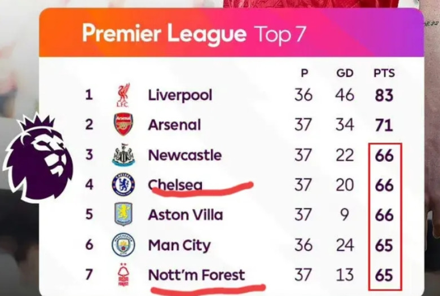Click the GD column header
This screenshot has width=440, height=296.
pyautogui.click(x=345, y=73)
